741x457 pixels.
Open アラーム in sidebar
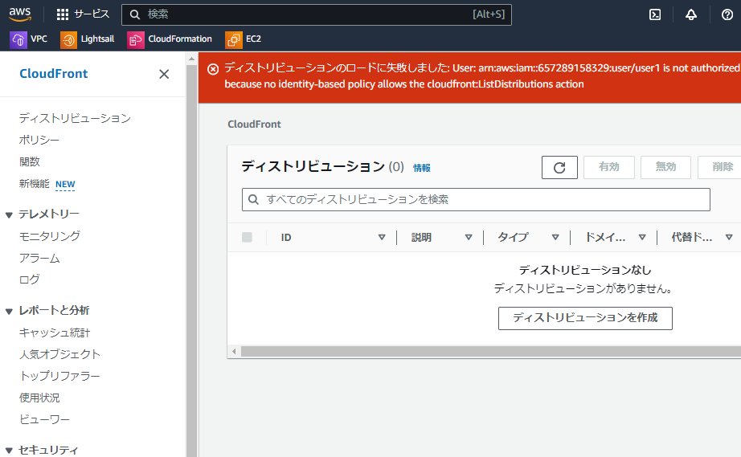tap(39, 258)
